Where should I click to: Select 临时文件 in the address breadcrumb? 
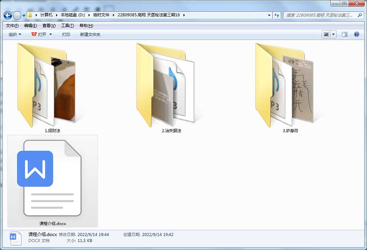click(101, 15)
